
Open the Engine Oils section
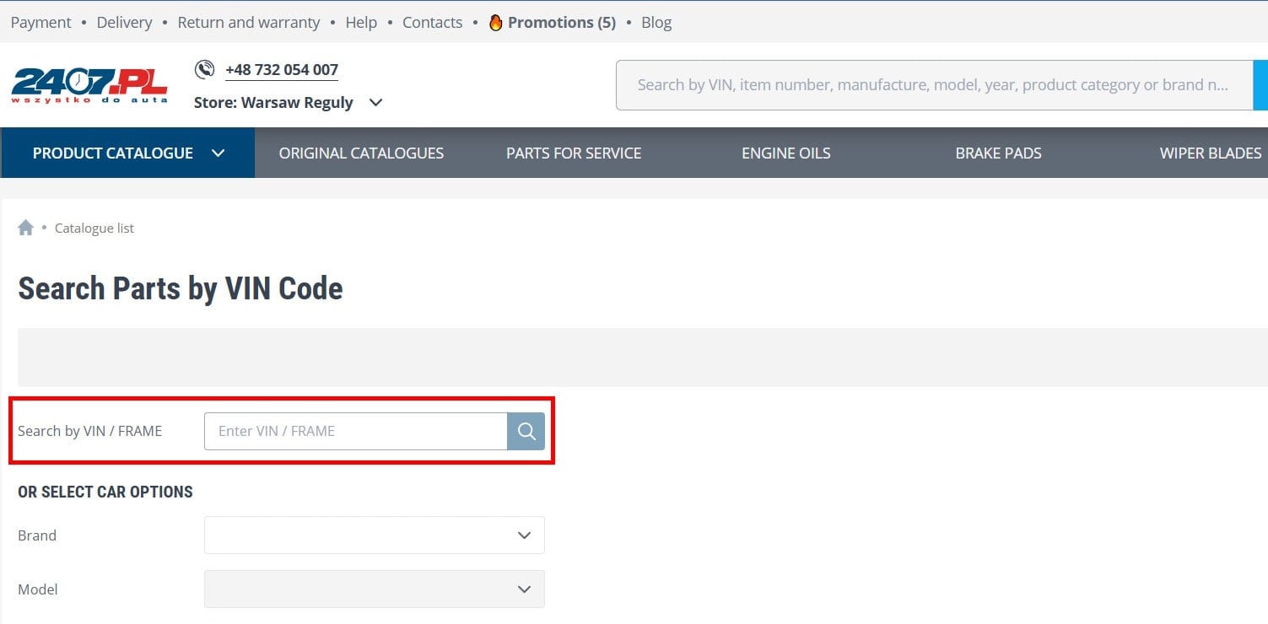[x=786, y=153]
